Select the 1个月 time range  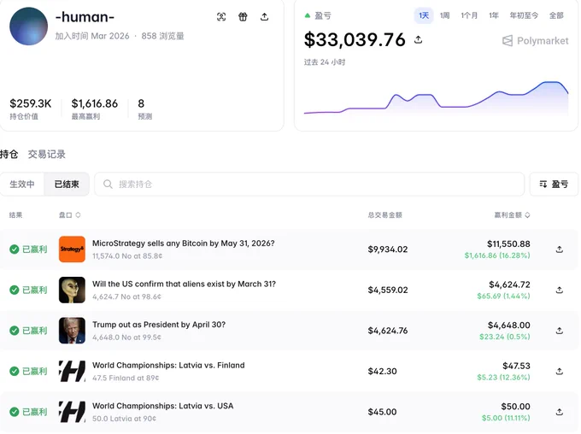pyautogui.click(x=469, y=15)
